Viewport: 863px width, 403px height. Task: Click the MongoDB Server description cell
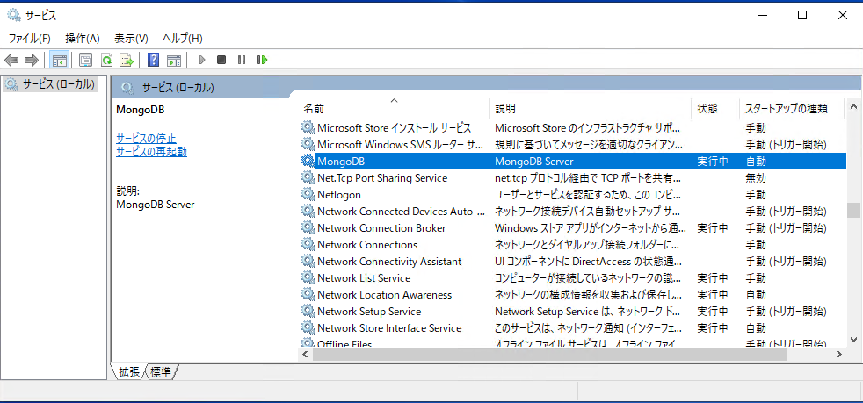pyautogui.click(x=533, y=162)
